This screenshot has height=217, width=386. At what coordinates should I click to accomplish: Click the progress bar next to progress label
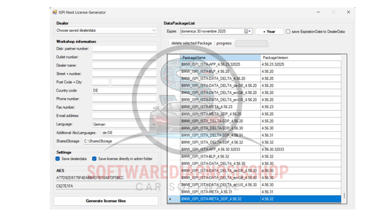point(252,43)
